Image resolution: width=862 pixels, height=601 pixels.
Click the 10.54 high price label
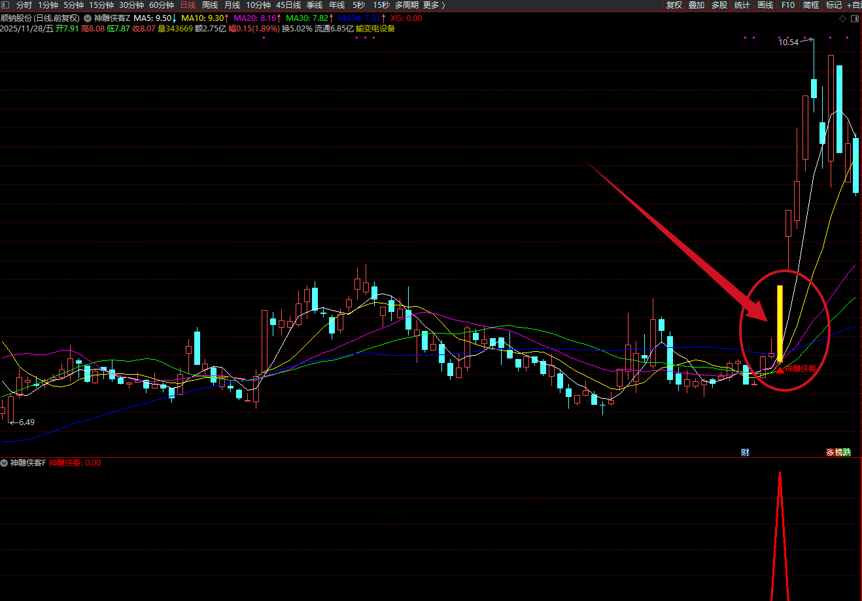[788, 42]
